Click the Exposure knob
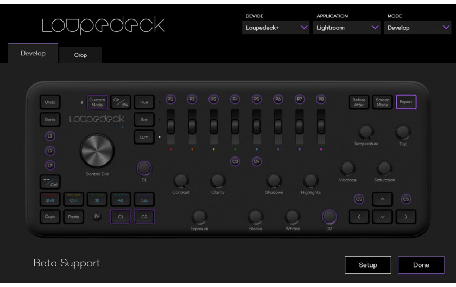 click(199, 217)
